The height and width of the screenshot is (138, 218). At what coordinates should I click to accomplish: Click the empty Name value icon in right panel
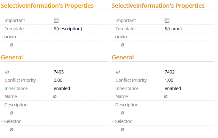(x=166, y=96)
